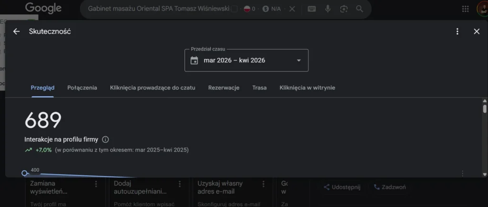Viewport: 488px width, 207px height.
Task: Go back with the Skuteczność arrow
Action: 16,31
